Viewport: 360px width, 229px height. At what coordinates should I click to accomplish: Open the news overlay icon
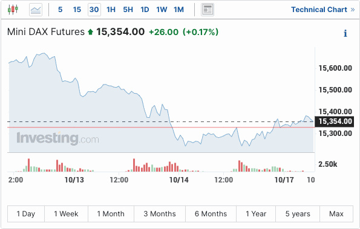pyautogui.click(x=208, y=10)
